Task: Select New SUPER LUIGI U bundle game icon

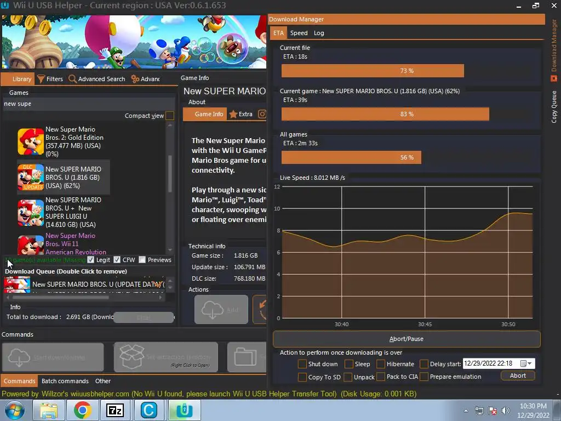Action: click(x=31, y=213)
